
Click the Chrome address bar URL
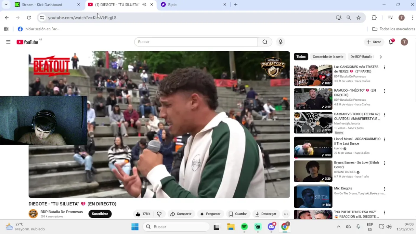pyautogui.click(x=82, y=18)
